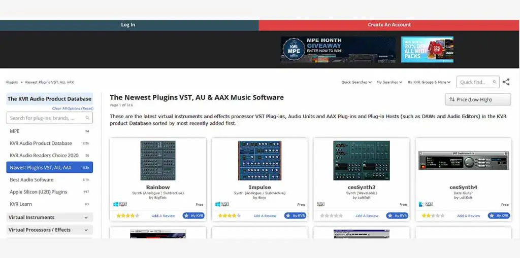Click LoftSoft developer name under cesSynth3

click(x=364, y=198)
